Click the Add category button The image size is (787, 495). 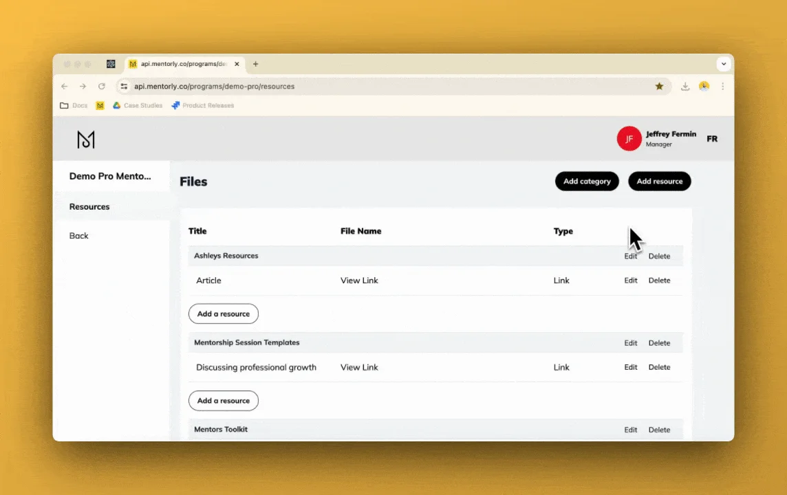pos(587,181)
